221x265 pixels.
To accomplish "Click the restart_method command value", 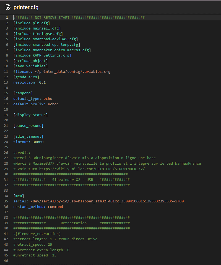I will pyautogui.click(x=55, y=207).
